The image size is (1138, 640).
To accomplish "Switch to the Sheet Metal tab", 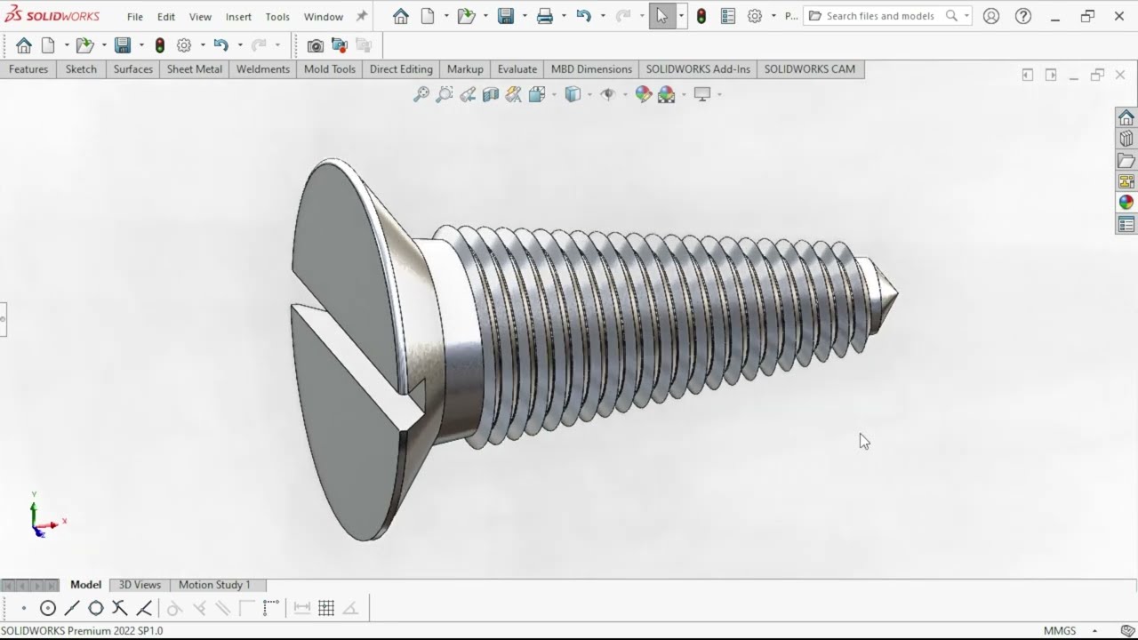I will (195, 69).
